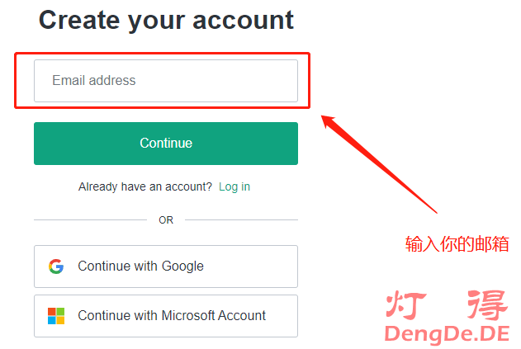Click the OR divider label
Screen dimensions: 521x349
(x=166, y=220)
